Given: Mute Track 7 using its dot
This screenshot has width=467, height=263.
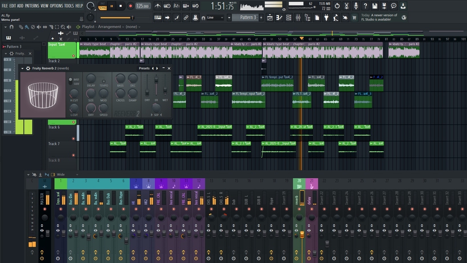Looking at the screenshot, I should click(73, 155).
